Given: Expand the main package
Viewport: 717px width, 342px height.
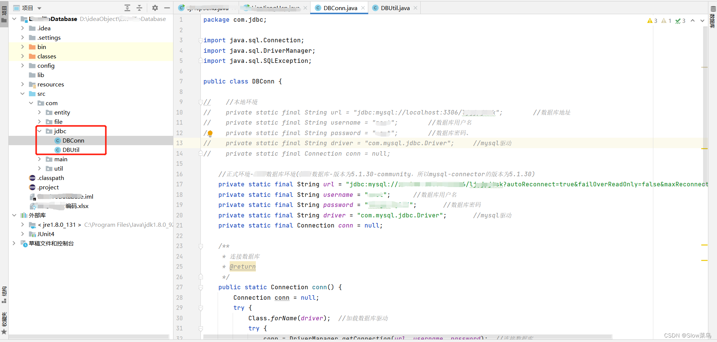Looking at the screenshot, I should tap(39, 159).
